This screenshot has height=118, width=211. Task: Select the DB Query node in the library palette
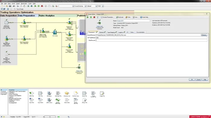[49, 94]
